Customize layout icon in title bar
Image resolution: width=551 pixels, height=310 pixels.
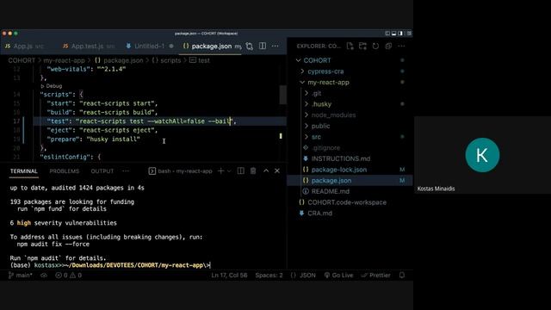click(x=409, y=34)
